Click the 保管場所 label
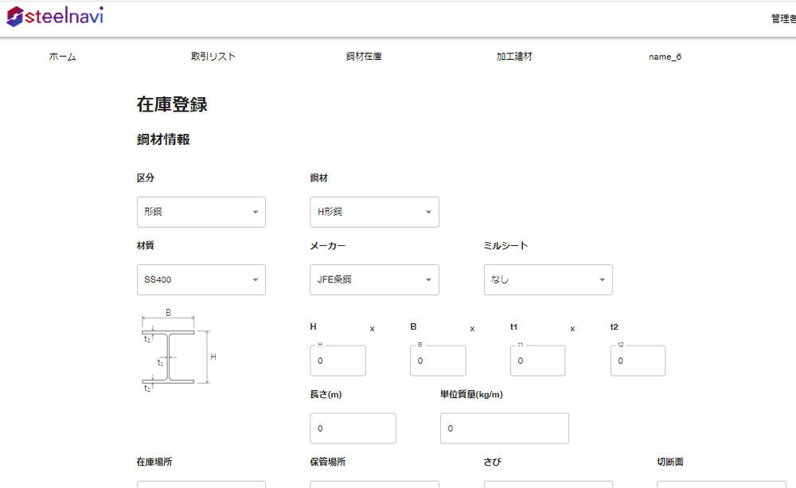The image size is (796, 488). coord(328,462)
